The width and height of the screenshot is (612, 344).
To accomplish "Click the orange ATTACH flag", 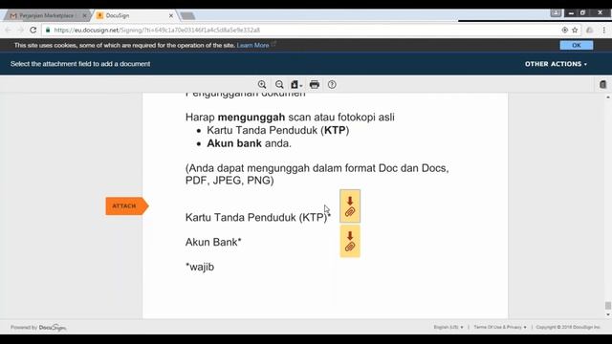I will tap(127, 206).
